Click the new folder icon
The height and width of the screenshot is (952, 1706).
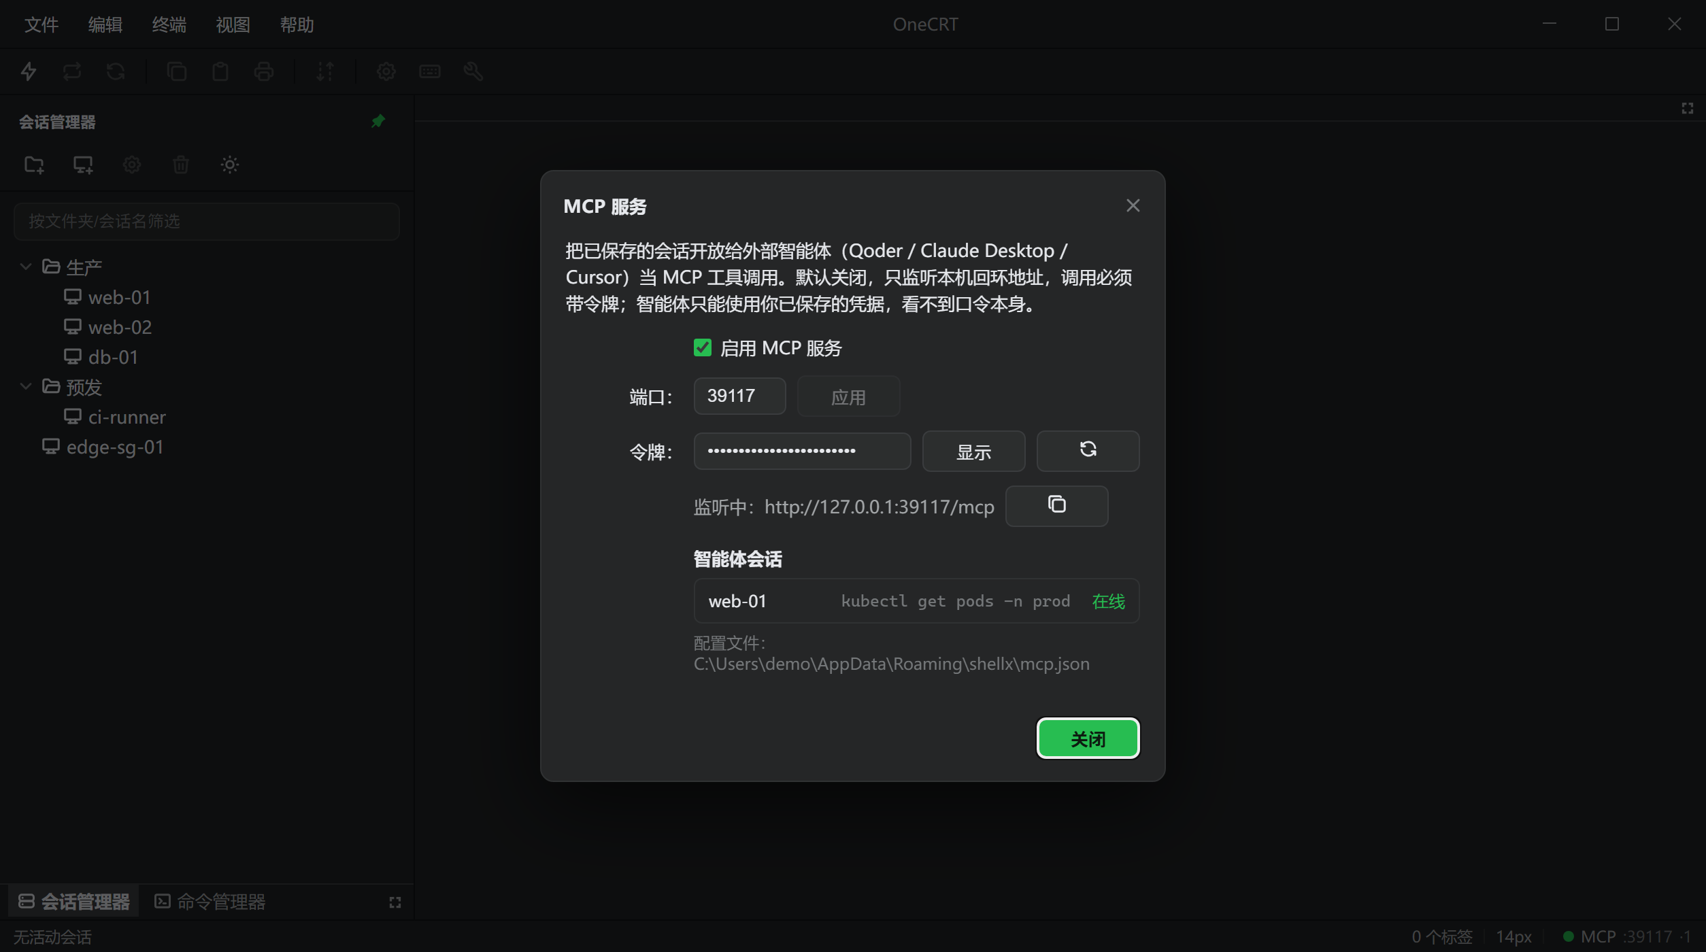click(x=34, y=165)
